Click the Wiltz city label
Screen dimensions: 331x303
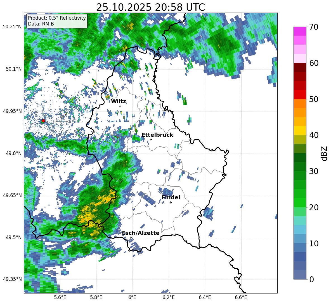119,101
